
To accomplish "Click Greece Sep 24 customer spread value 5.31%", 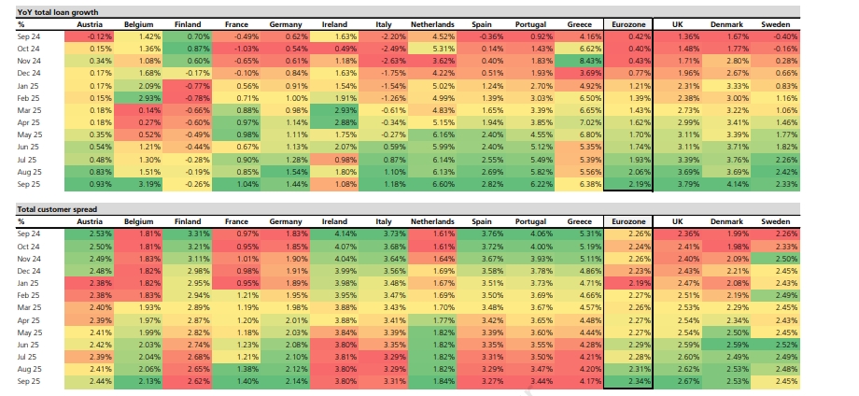I will coord(580,233).
